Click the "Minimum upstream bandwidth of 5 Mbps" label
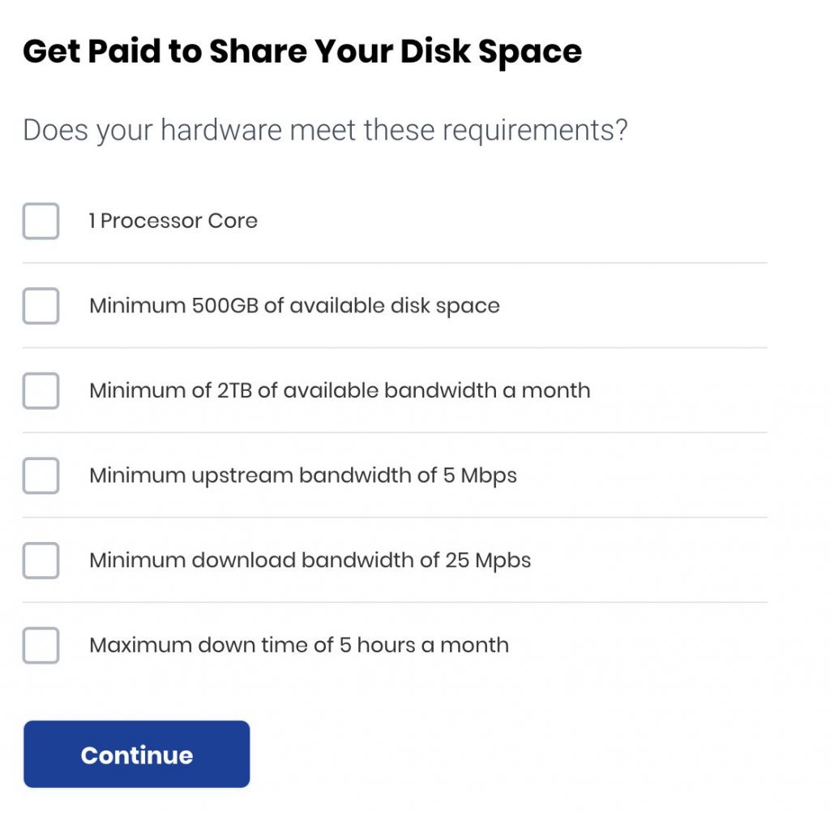Image resolution: width=830 pixels, height=813 pixels. (303, 475)
